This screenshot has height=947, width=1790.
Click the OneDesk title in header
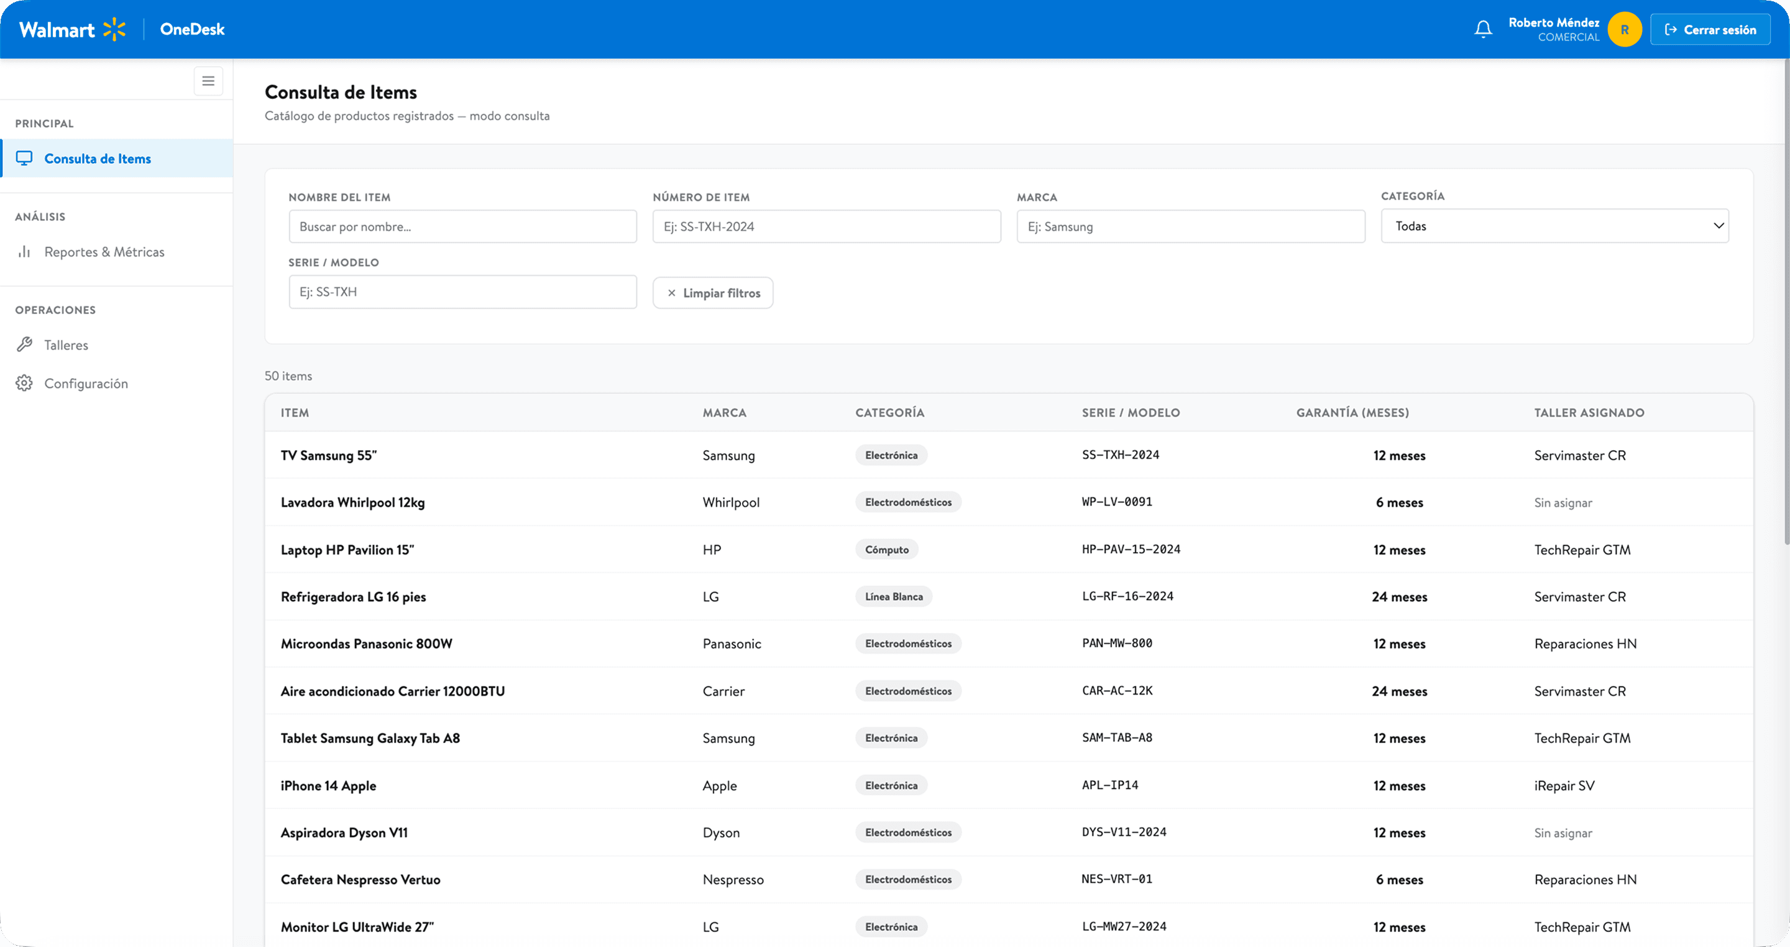(193, 29)
